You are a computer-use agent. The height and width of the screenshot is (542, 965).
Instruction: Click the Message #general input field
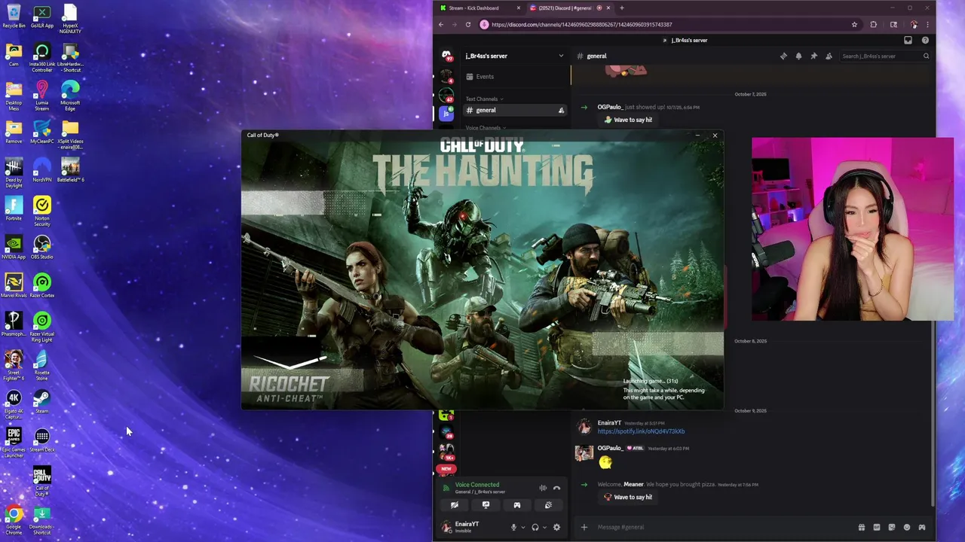[724, 527]
